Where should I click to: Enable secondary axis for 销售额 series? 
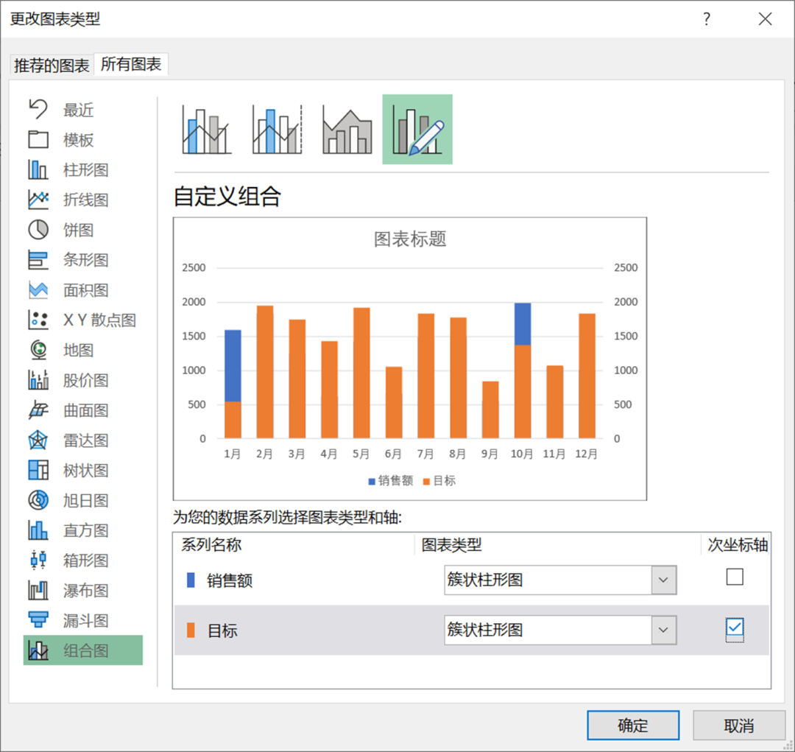[x=735, y=577]
